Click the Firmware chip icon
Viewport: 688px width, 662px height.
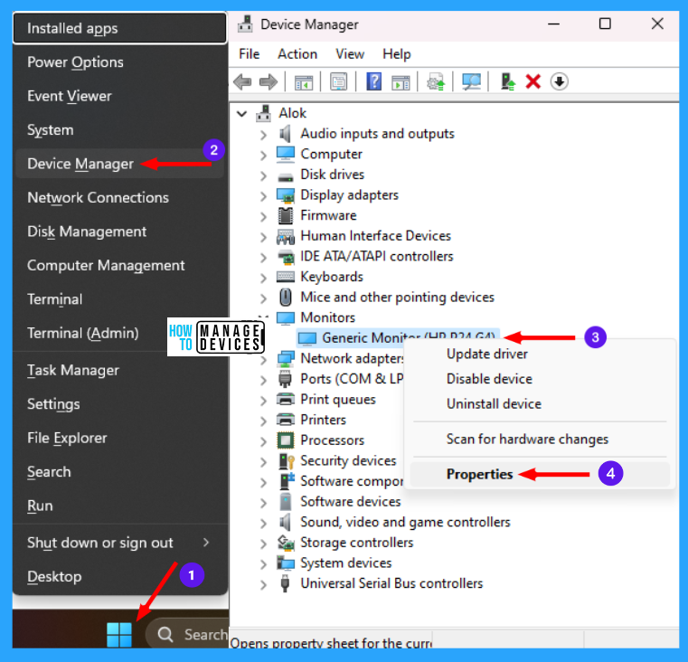286,215
